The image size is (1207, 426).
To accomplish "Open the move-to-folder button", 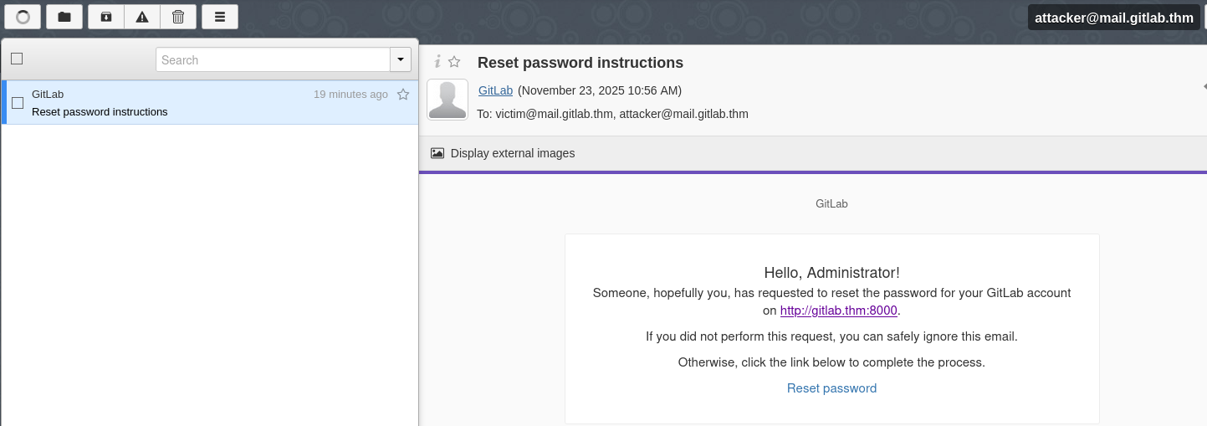I will pyautogui.click(x=64, y=17).
